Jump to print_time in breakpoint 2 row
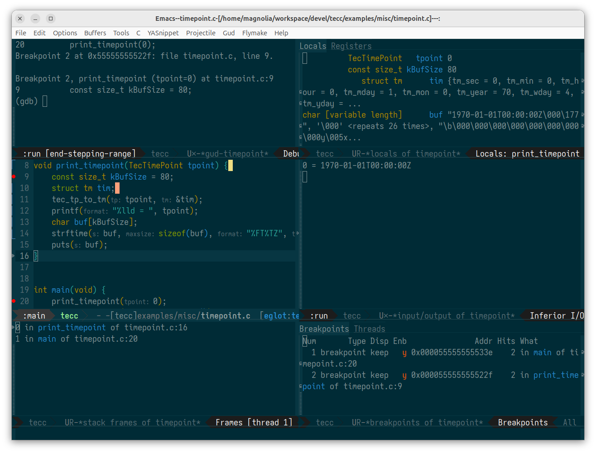The image size is (596, 453). (556, 375)
